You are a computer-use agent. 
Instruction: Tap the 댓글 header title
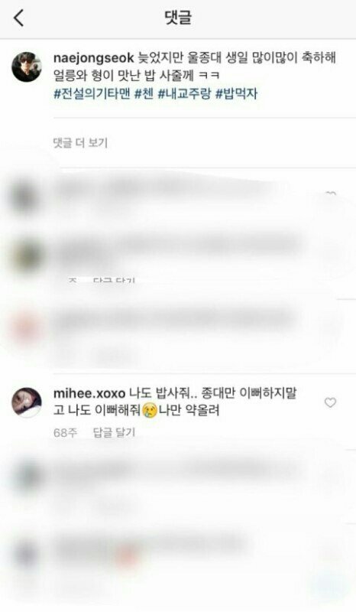coord(178,18)
